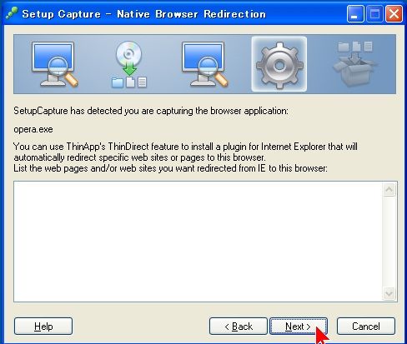Click the highlighted gear configuration step icon
This screenshot has width=407, height=344.
click(x=279, y=64)
